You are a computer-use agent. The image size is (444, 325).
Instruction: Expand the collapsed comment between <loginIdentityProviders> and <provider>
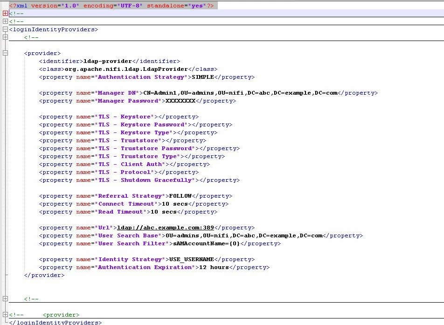pyautogui.click(x=5, y=37)
